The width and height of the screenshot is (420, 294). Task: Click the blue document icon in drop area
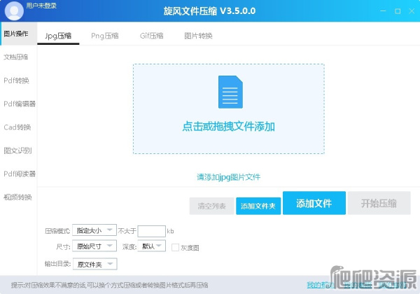(228, 92)
